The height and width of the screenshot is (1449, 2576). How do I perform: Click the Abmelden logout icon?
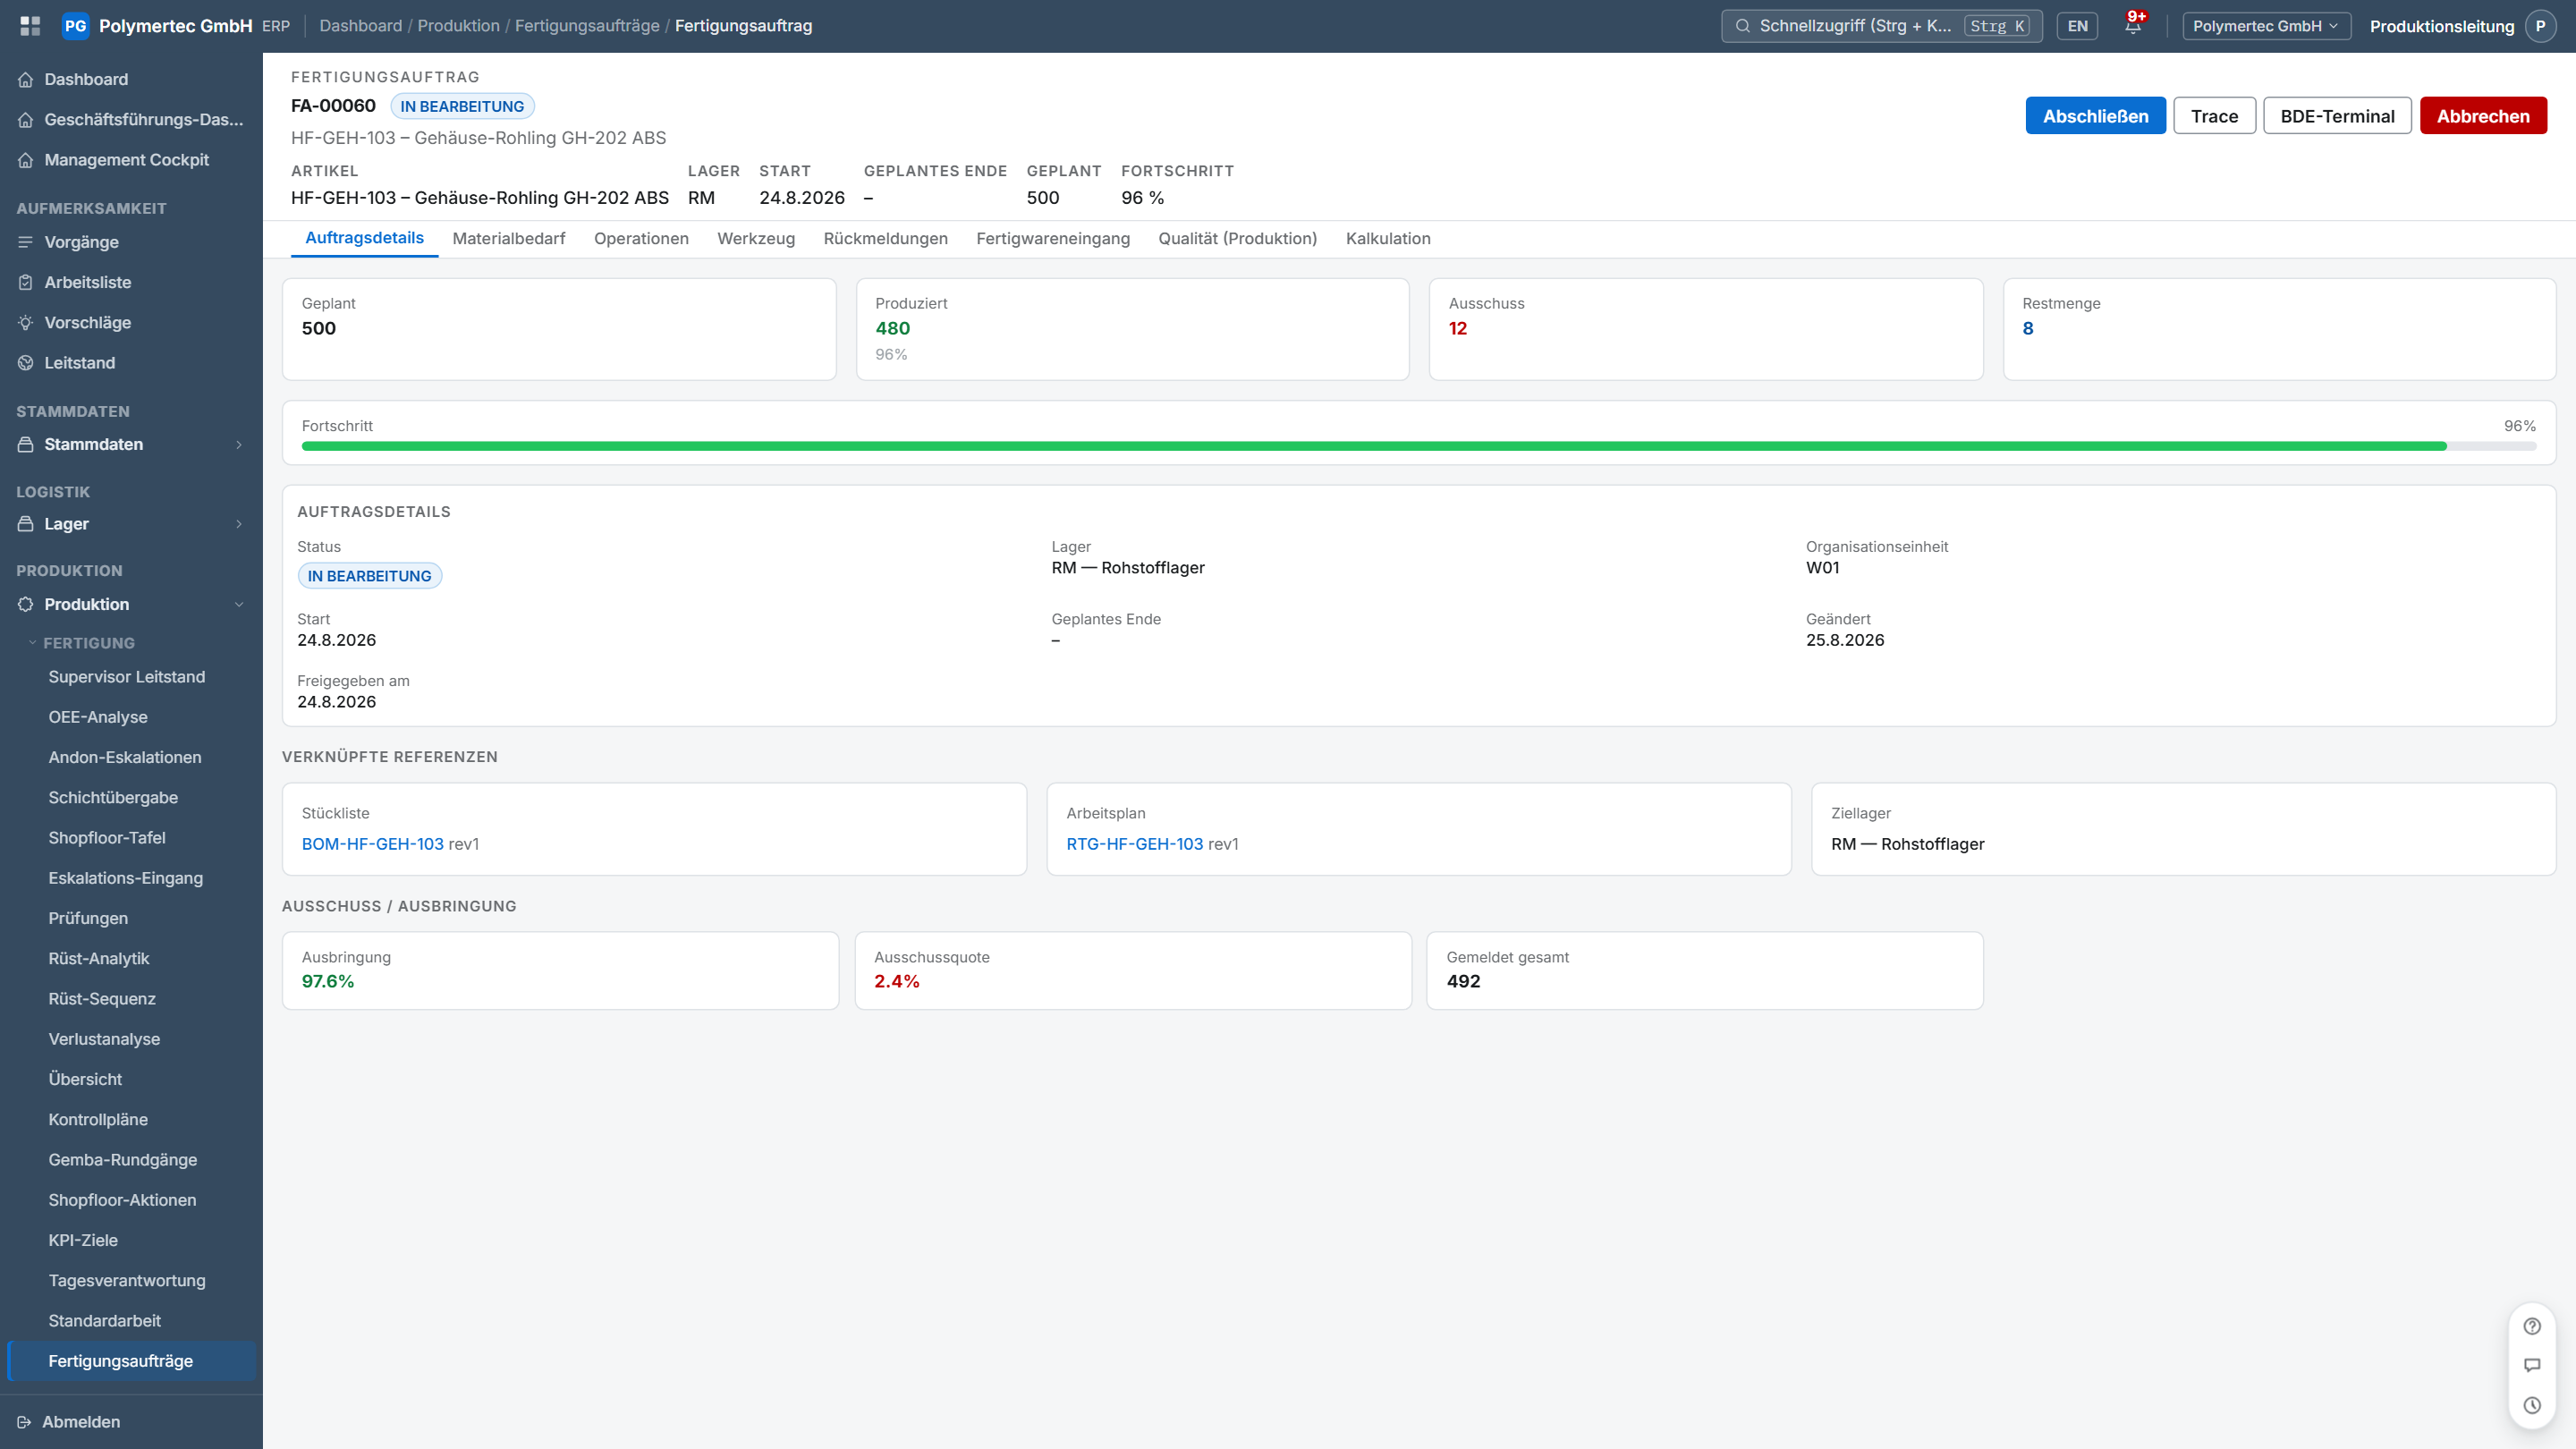click(24, 1422)
